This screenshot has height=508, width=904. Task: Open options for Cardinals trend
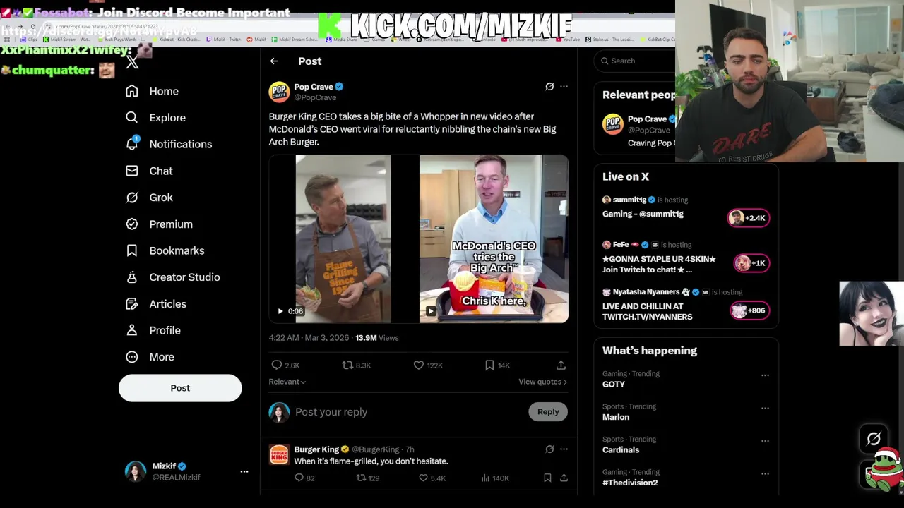click(x=765, y=441)
